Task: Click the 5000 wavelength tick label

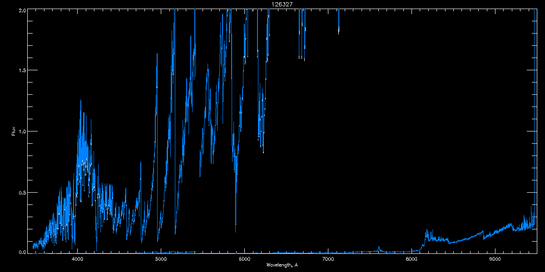Action: [161, 259]
